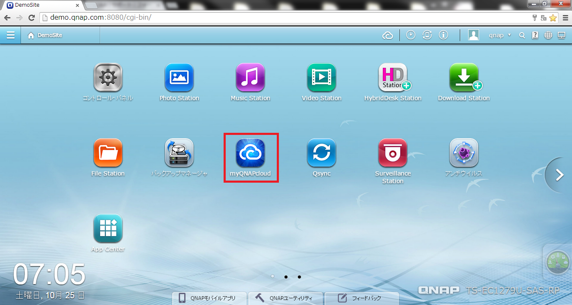Click the 07:05 desktop clock
The image size is (572, 305).
[x=49, y=274]
